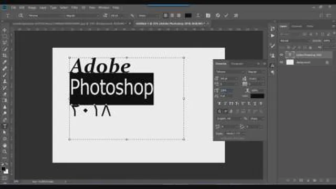Open Create Warped Text dialog
This screenshot has height=189, width=336.
pos(198,15)
